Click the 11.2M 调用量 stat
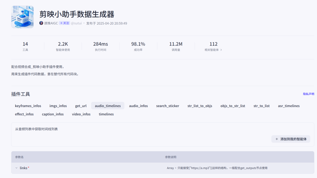The height and width of the screenshot is (178, 317). 176,46
